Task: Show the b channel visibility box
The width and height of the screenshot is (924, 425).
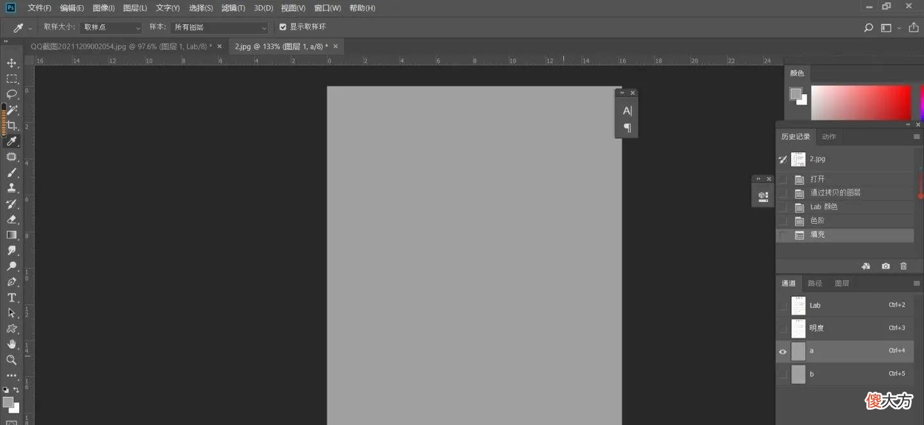Action: click(x=783, y=374)
